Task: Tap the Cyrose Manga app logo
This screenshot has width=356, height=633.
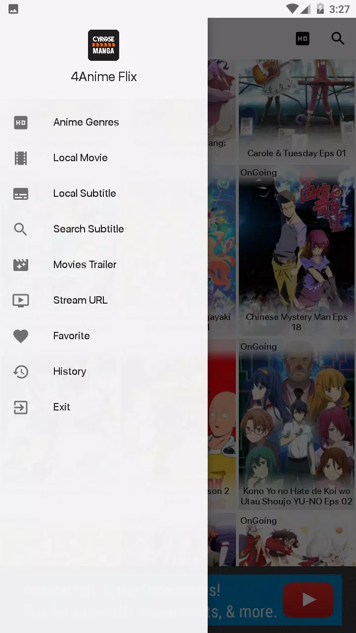Action: pos(103,45)
